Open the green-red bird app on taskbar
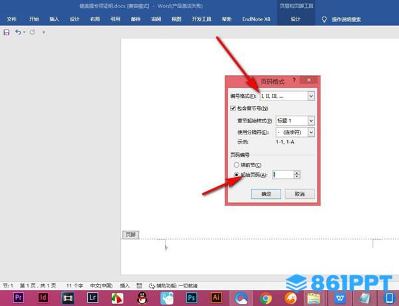Image resolution: width=399 pixels, height=306 pixels. point(117,298)
